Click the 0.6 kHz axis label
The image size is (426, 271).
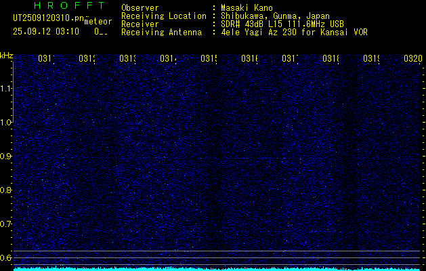[x=5, y=257]
